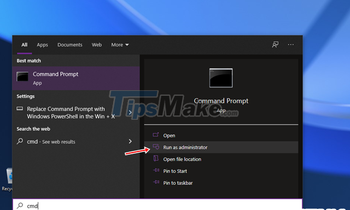The width and height of the screenshot is (350, 210).
Task: Click large Command Prompt preview thumbnail
Action: tap(221, 78)
